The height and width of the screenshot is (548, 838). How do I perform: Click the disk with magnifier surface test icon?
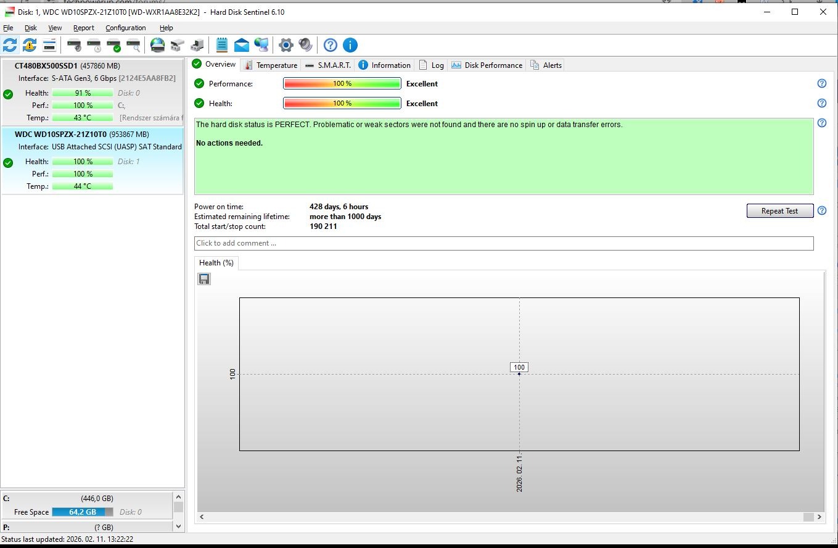click(x=133, y=45)
